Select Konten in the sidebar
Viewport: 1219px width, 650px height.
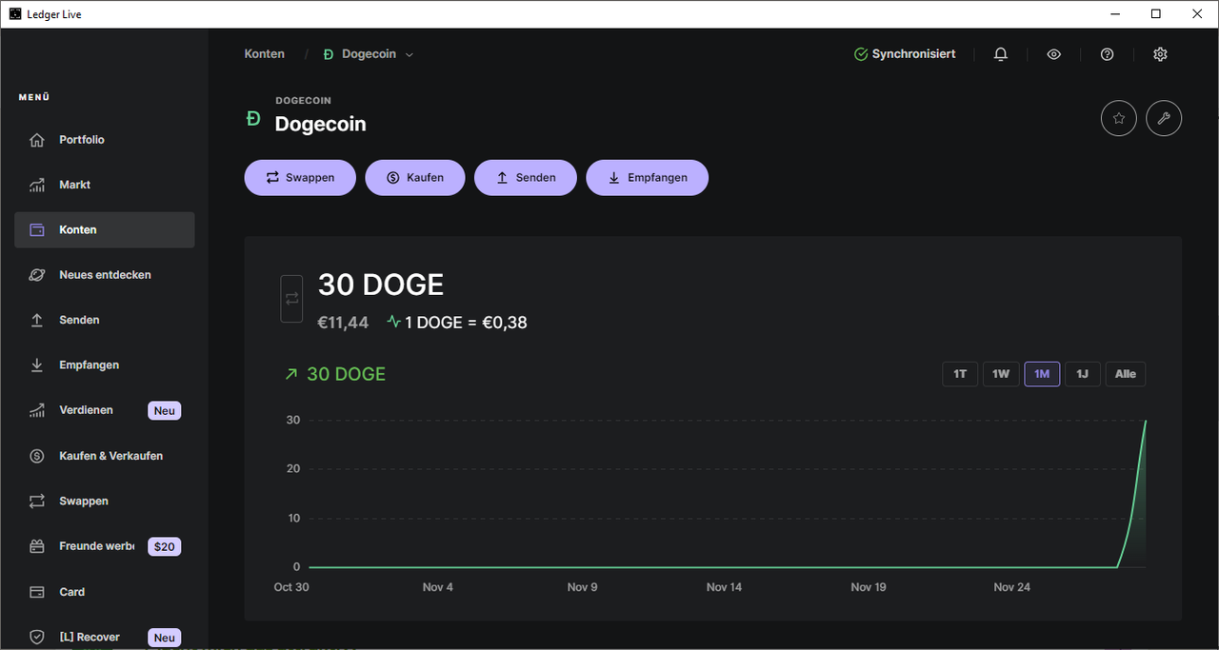coord(105,229)
